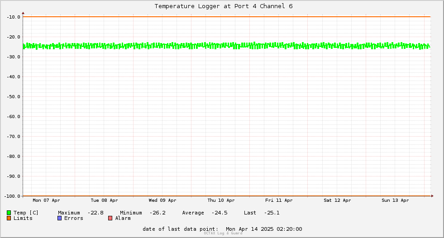Click the Average value -24.5

click(x=220, y=213)
